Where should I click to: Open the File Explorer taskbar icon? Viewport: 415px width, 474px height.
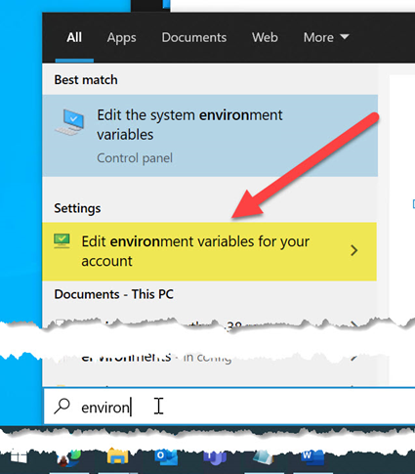(118, 456)
